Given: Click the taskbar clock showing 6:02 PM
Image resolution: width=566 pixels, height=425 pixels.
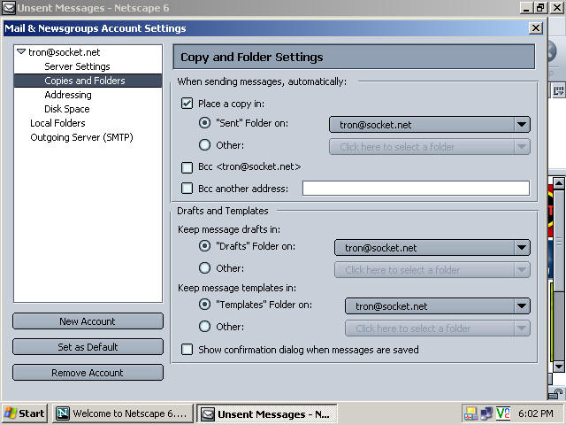Looking at the screenshot, I should coord(536,413).
